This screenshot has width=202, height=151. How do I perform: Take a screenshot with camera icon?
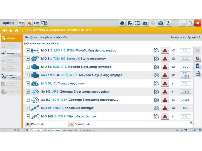pyautogui.click(x=161, y=23)
